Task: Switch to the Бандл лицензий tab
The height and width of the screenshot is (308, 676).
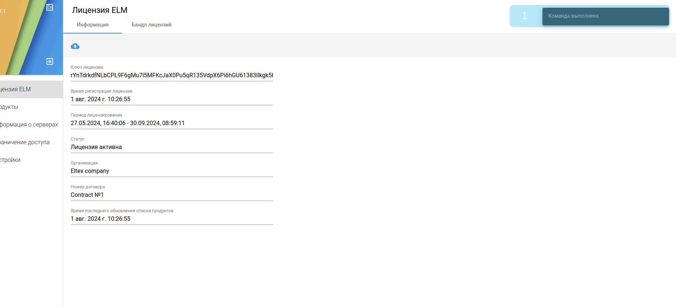Action: pyautogui.click(x=152, y=25)
